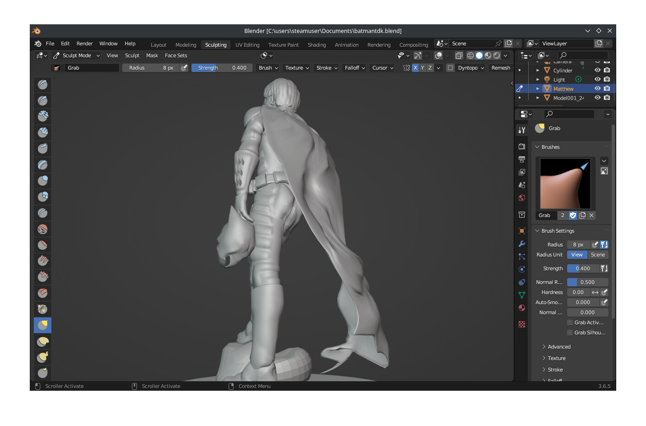
Task: Expand the Advanced brush panel
Action: pyautogui.click(x=559, y=347)
